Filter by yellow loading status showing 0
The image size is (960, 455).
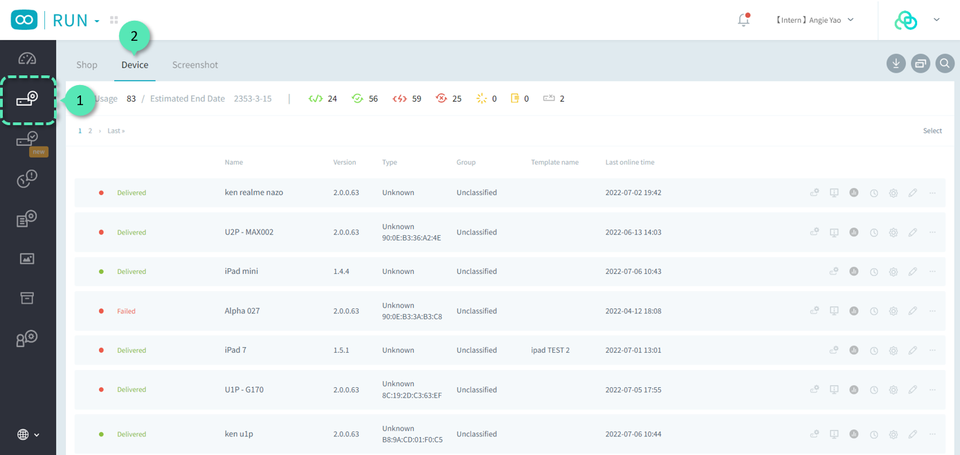(487, 99)
